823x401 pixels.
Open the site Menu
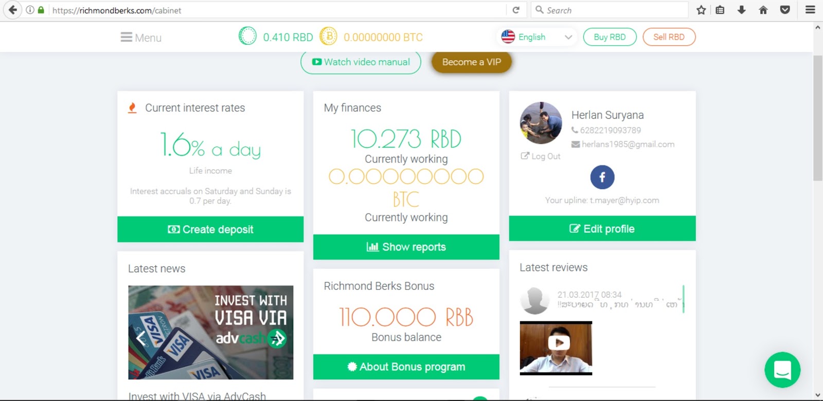tap(141, 38)
